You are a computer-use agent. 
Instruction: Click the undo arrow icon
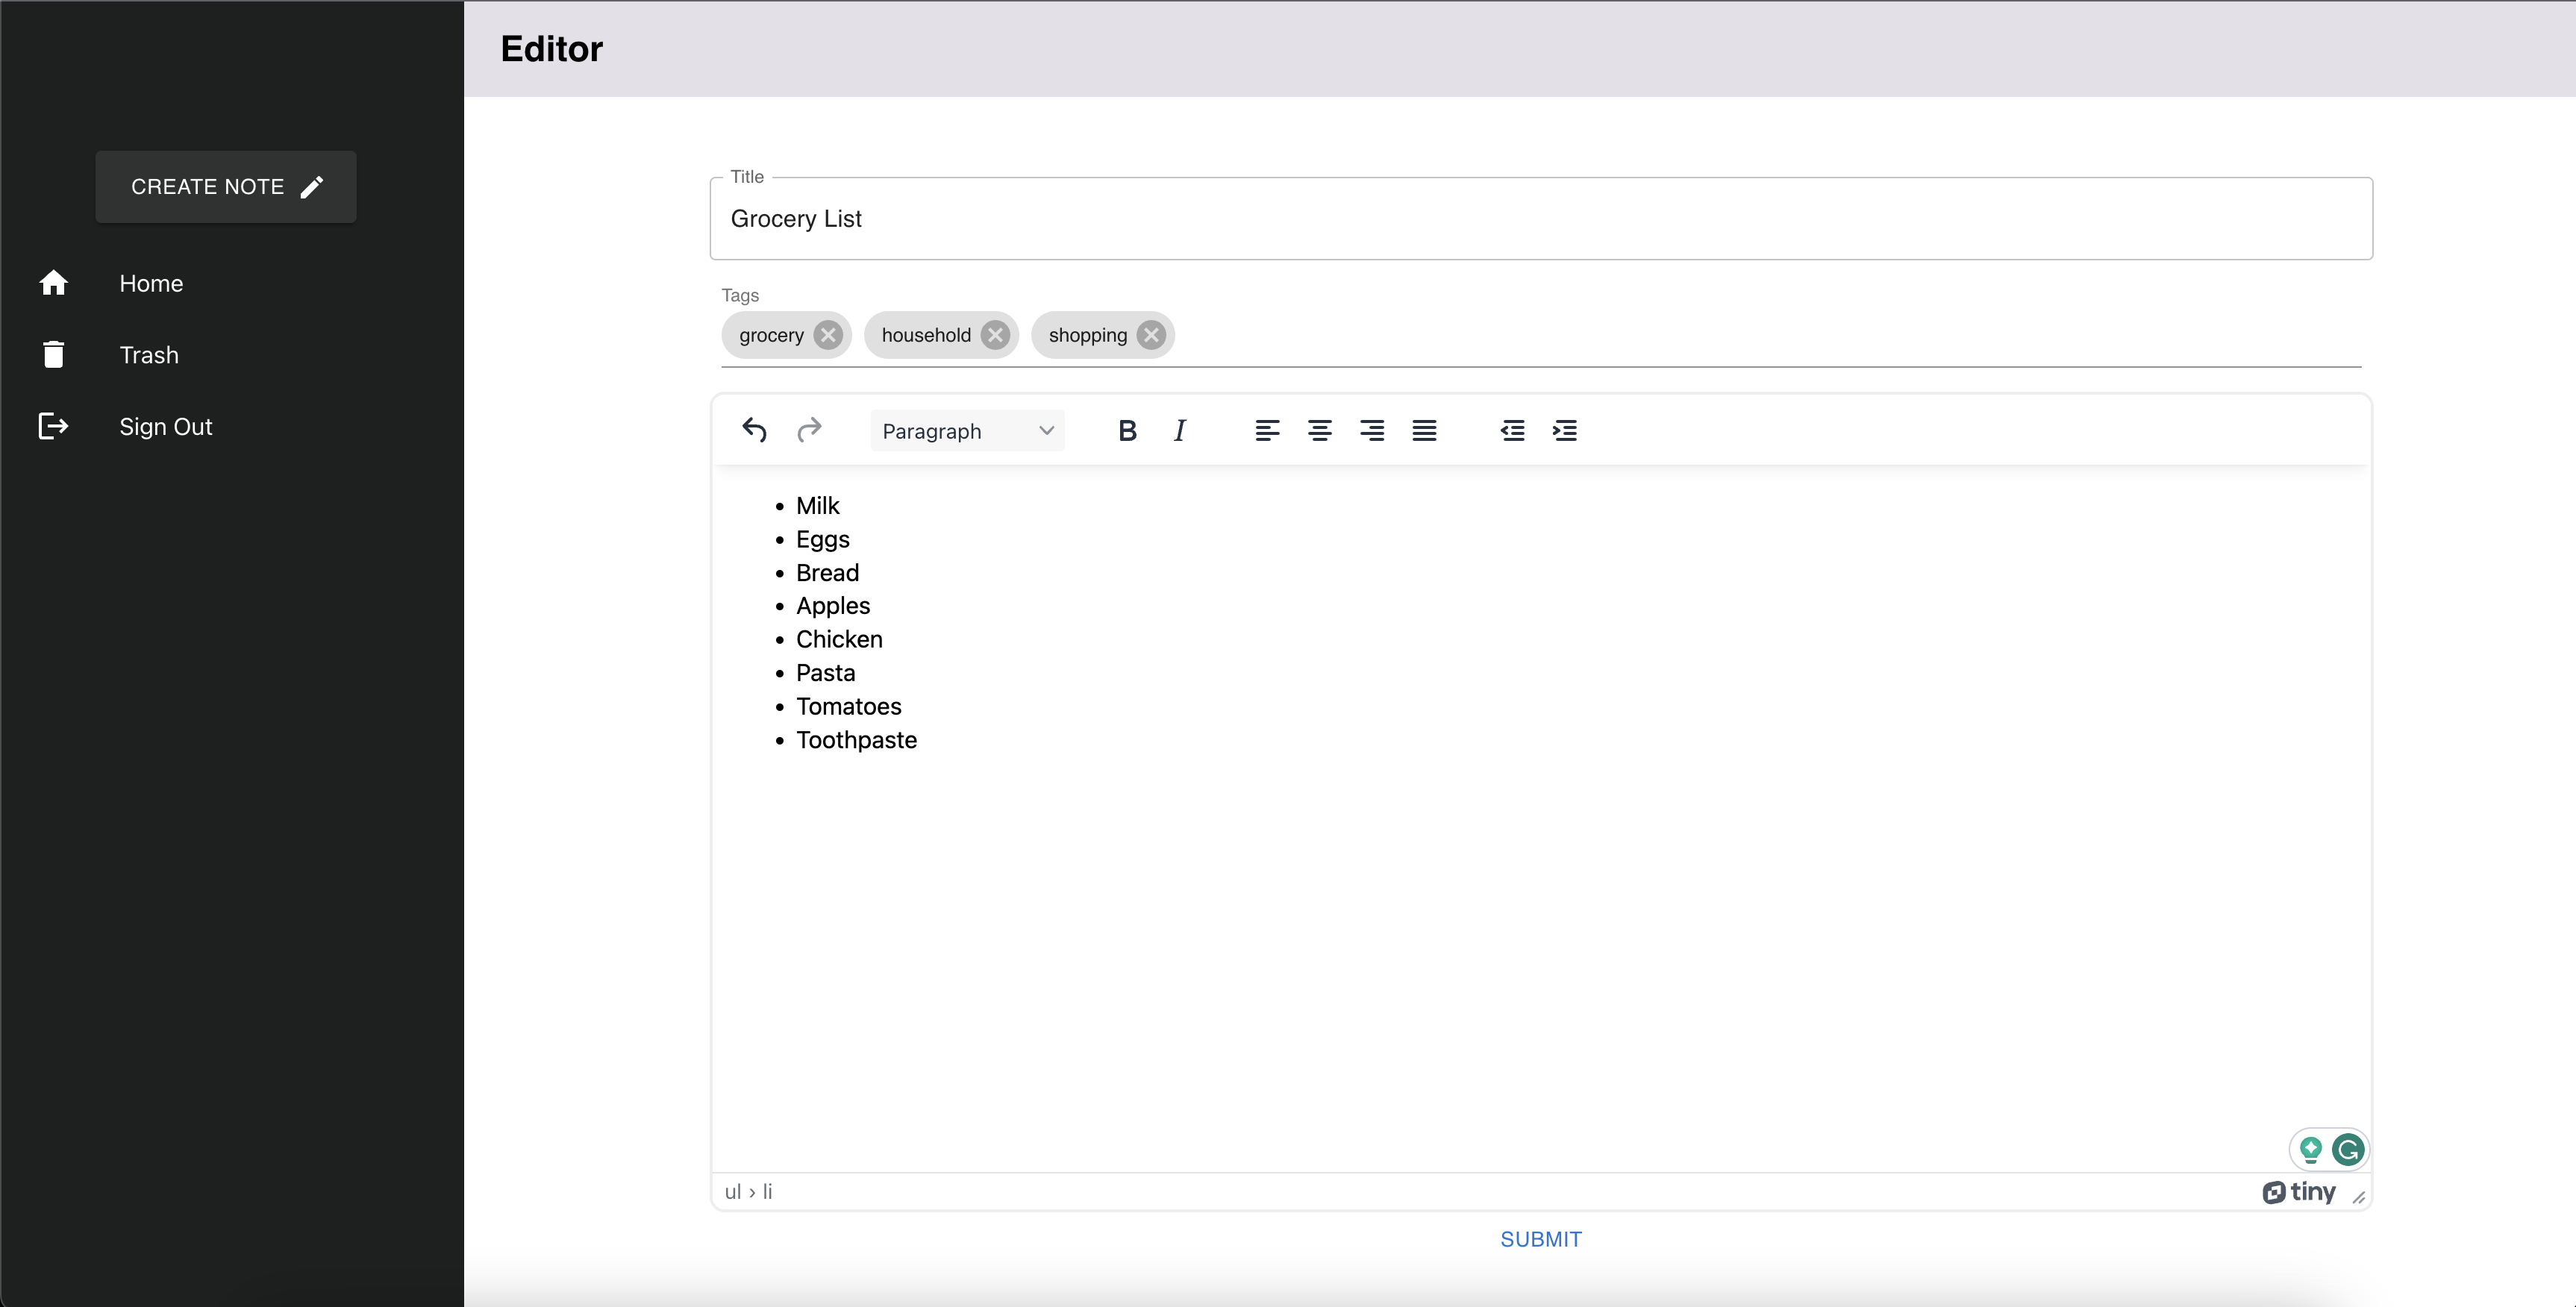click(755, 430)
